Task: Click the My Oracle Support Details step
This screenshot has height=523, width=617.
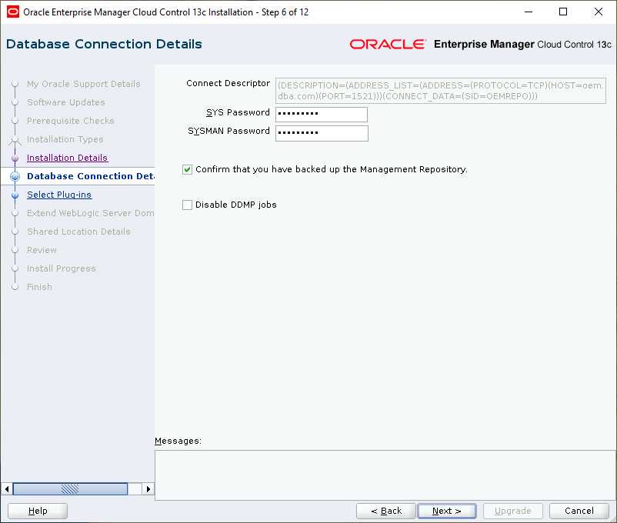Action: click(x=83, y=84)
